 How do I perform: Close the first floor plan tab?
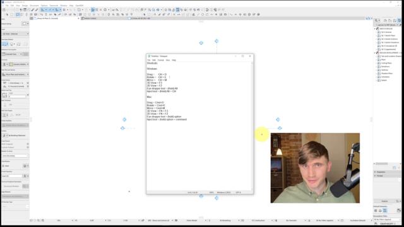(x=78, y=18)
